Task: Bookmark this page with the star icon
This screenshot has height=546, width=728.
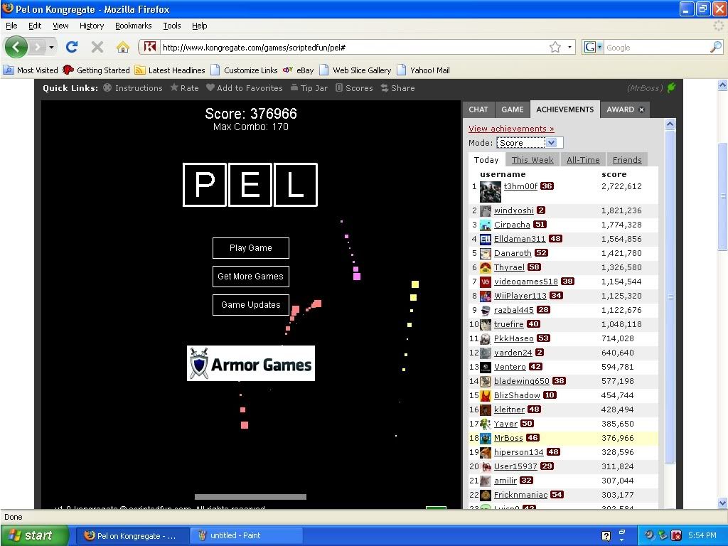Action: click(555, 47)
